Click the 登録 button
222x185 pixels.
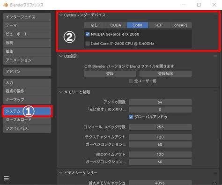point(110,74)
